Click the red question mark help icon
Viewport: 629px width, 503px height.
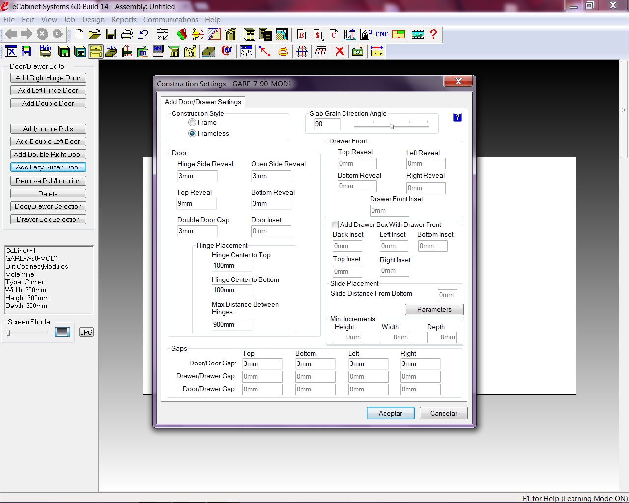pos(433,34)
